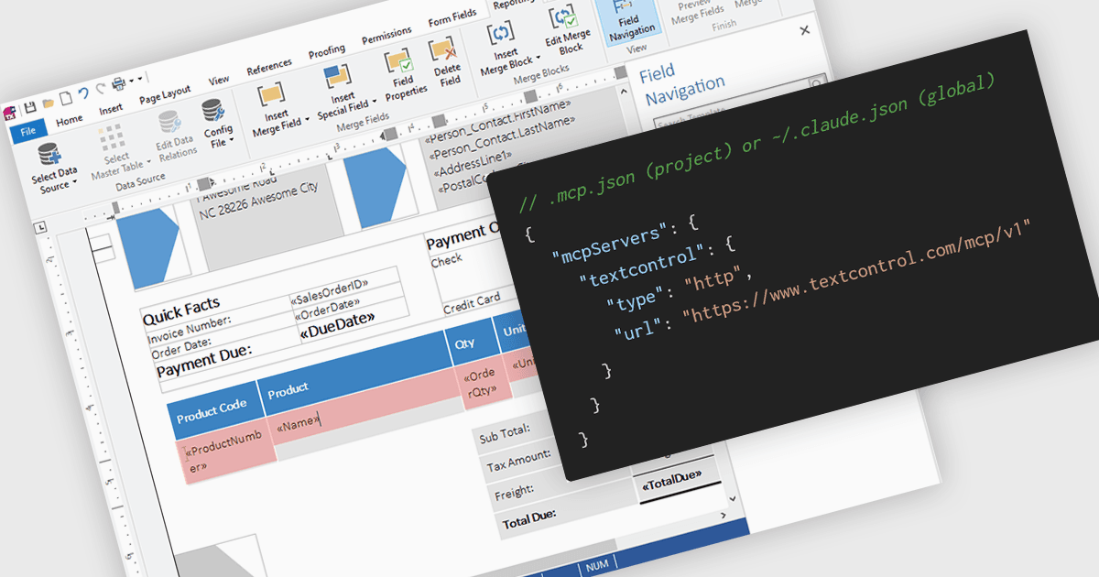Click the Redo arrow in quick access toolbar
The height and width of the screenshot is (577, 1099).
click(x=99, y=90)
